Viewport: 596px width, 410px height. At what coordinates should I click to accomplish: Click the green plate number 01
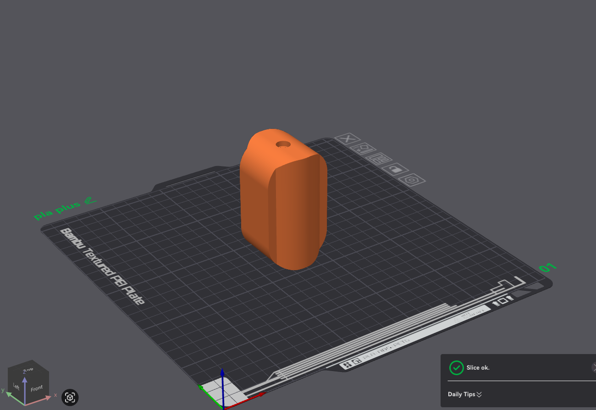pyautogui.click(x=547, y=267)
